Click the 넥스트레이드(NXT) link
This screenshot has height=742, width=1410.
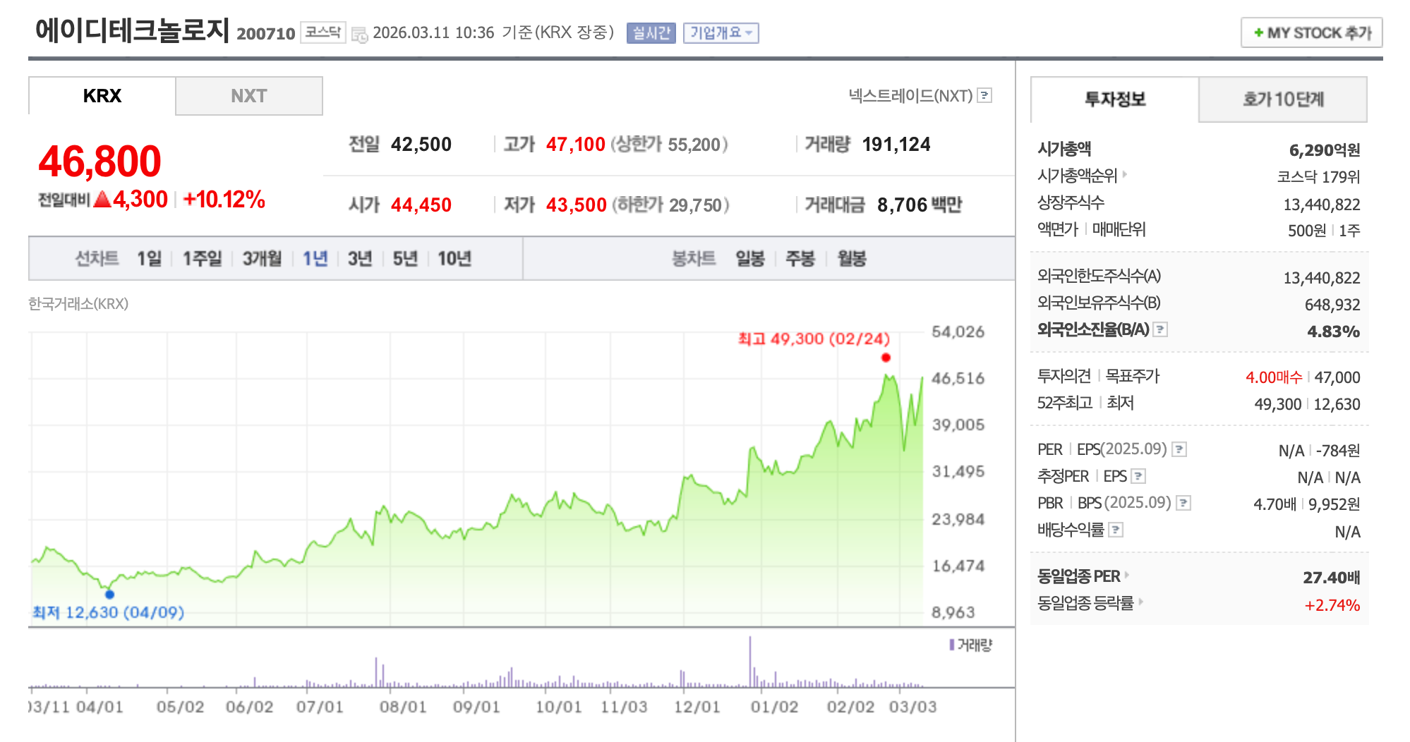tap(910, 95)
